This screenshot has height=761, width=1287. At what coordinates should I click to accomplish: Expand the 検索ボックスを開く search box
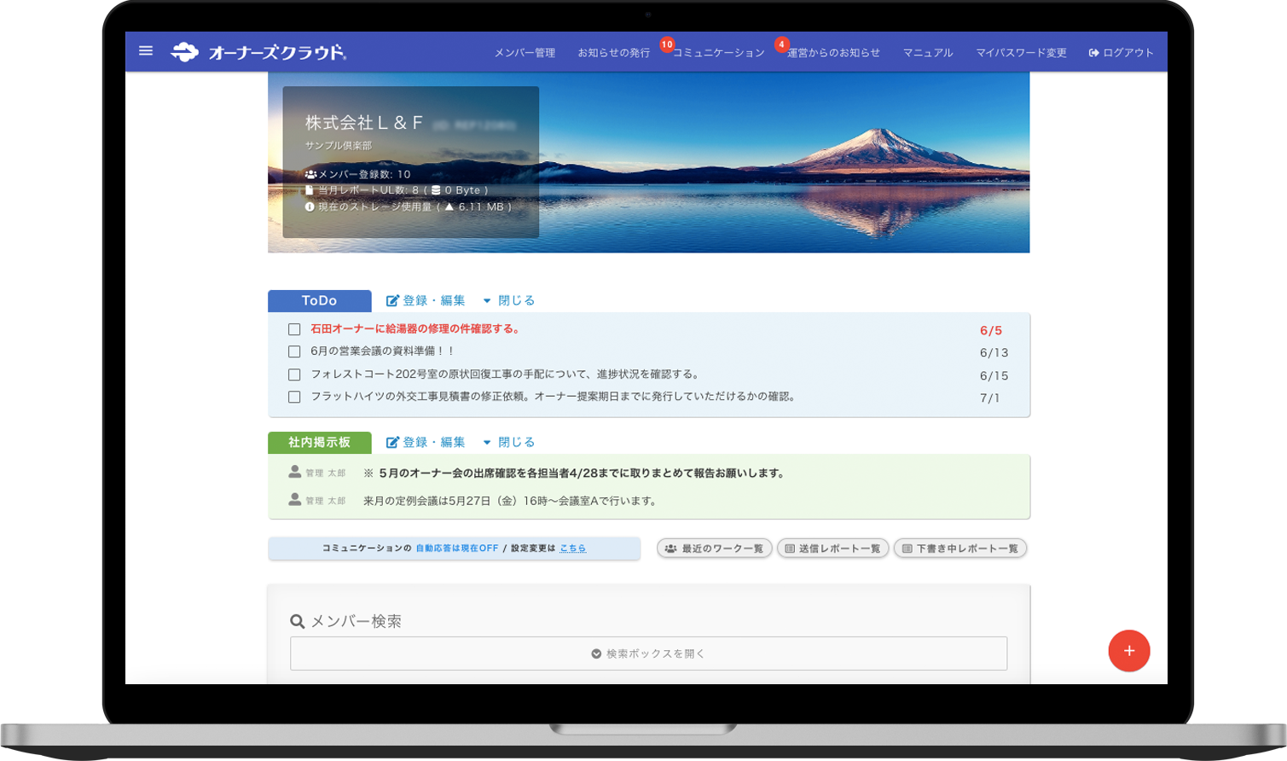coord(649,653)
